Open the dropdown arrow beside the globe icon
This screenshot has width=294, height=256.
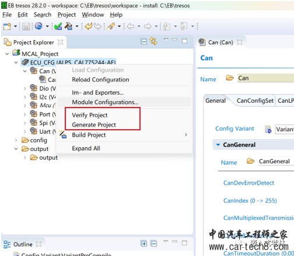point(47,26)
